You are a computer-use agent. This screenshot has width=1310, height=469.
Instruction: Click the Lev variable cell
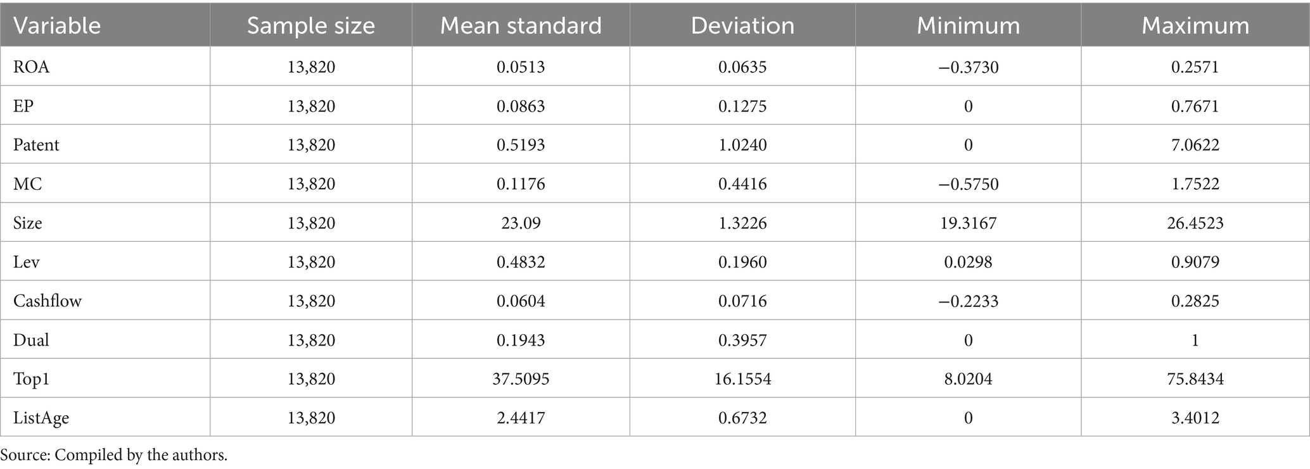(x=27, y=262)
